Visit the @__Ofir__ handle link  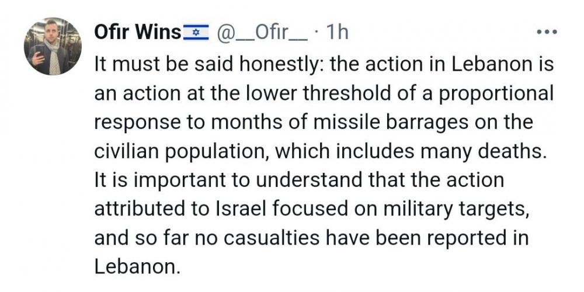coord(262,33)
